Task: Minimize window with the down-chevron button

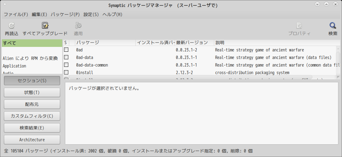Action: [x=317, y=4]
